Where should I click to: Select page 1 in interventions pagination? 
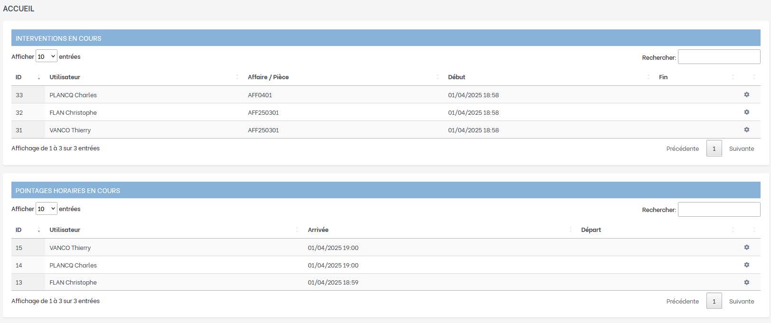coord(714,148)
